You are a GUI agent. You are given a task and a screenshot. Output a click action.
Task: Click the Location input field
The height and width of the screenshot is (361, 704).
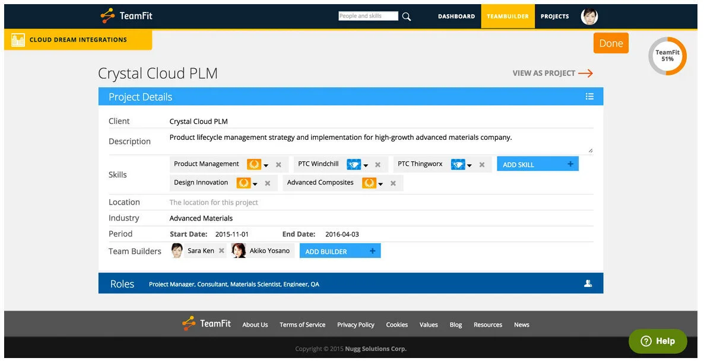click(x=381, y=202)
